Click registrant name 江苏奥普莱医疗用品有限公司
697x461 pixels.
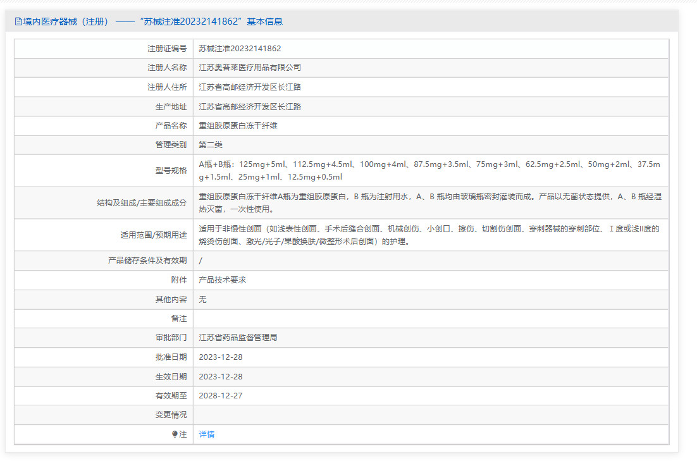click(250, 68)
